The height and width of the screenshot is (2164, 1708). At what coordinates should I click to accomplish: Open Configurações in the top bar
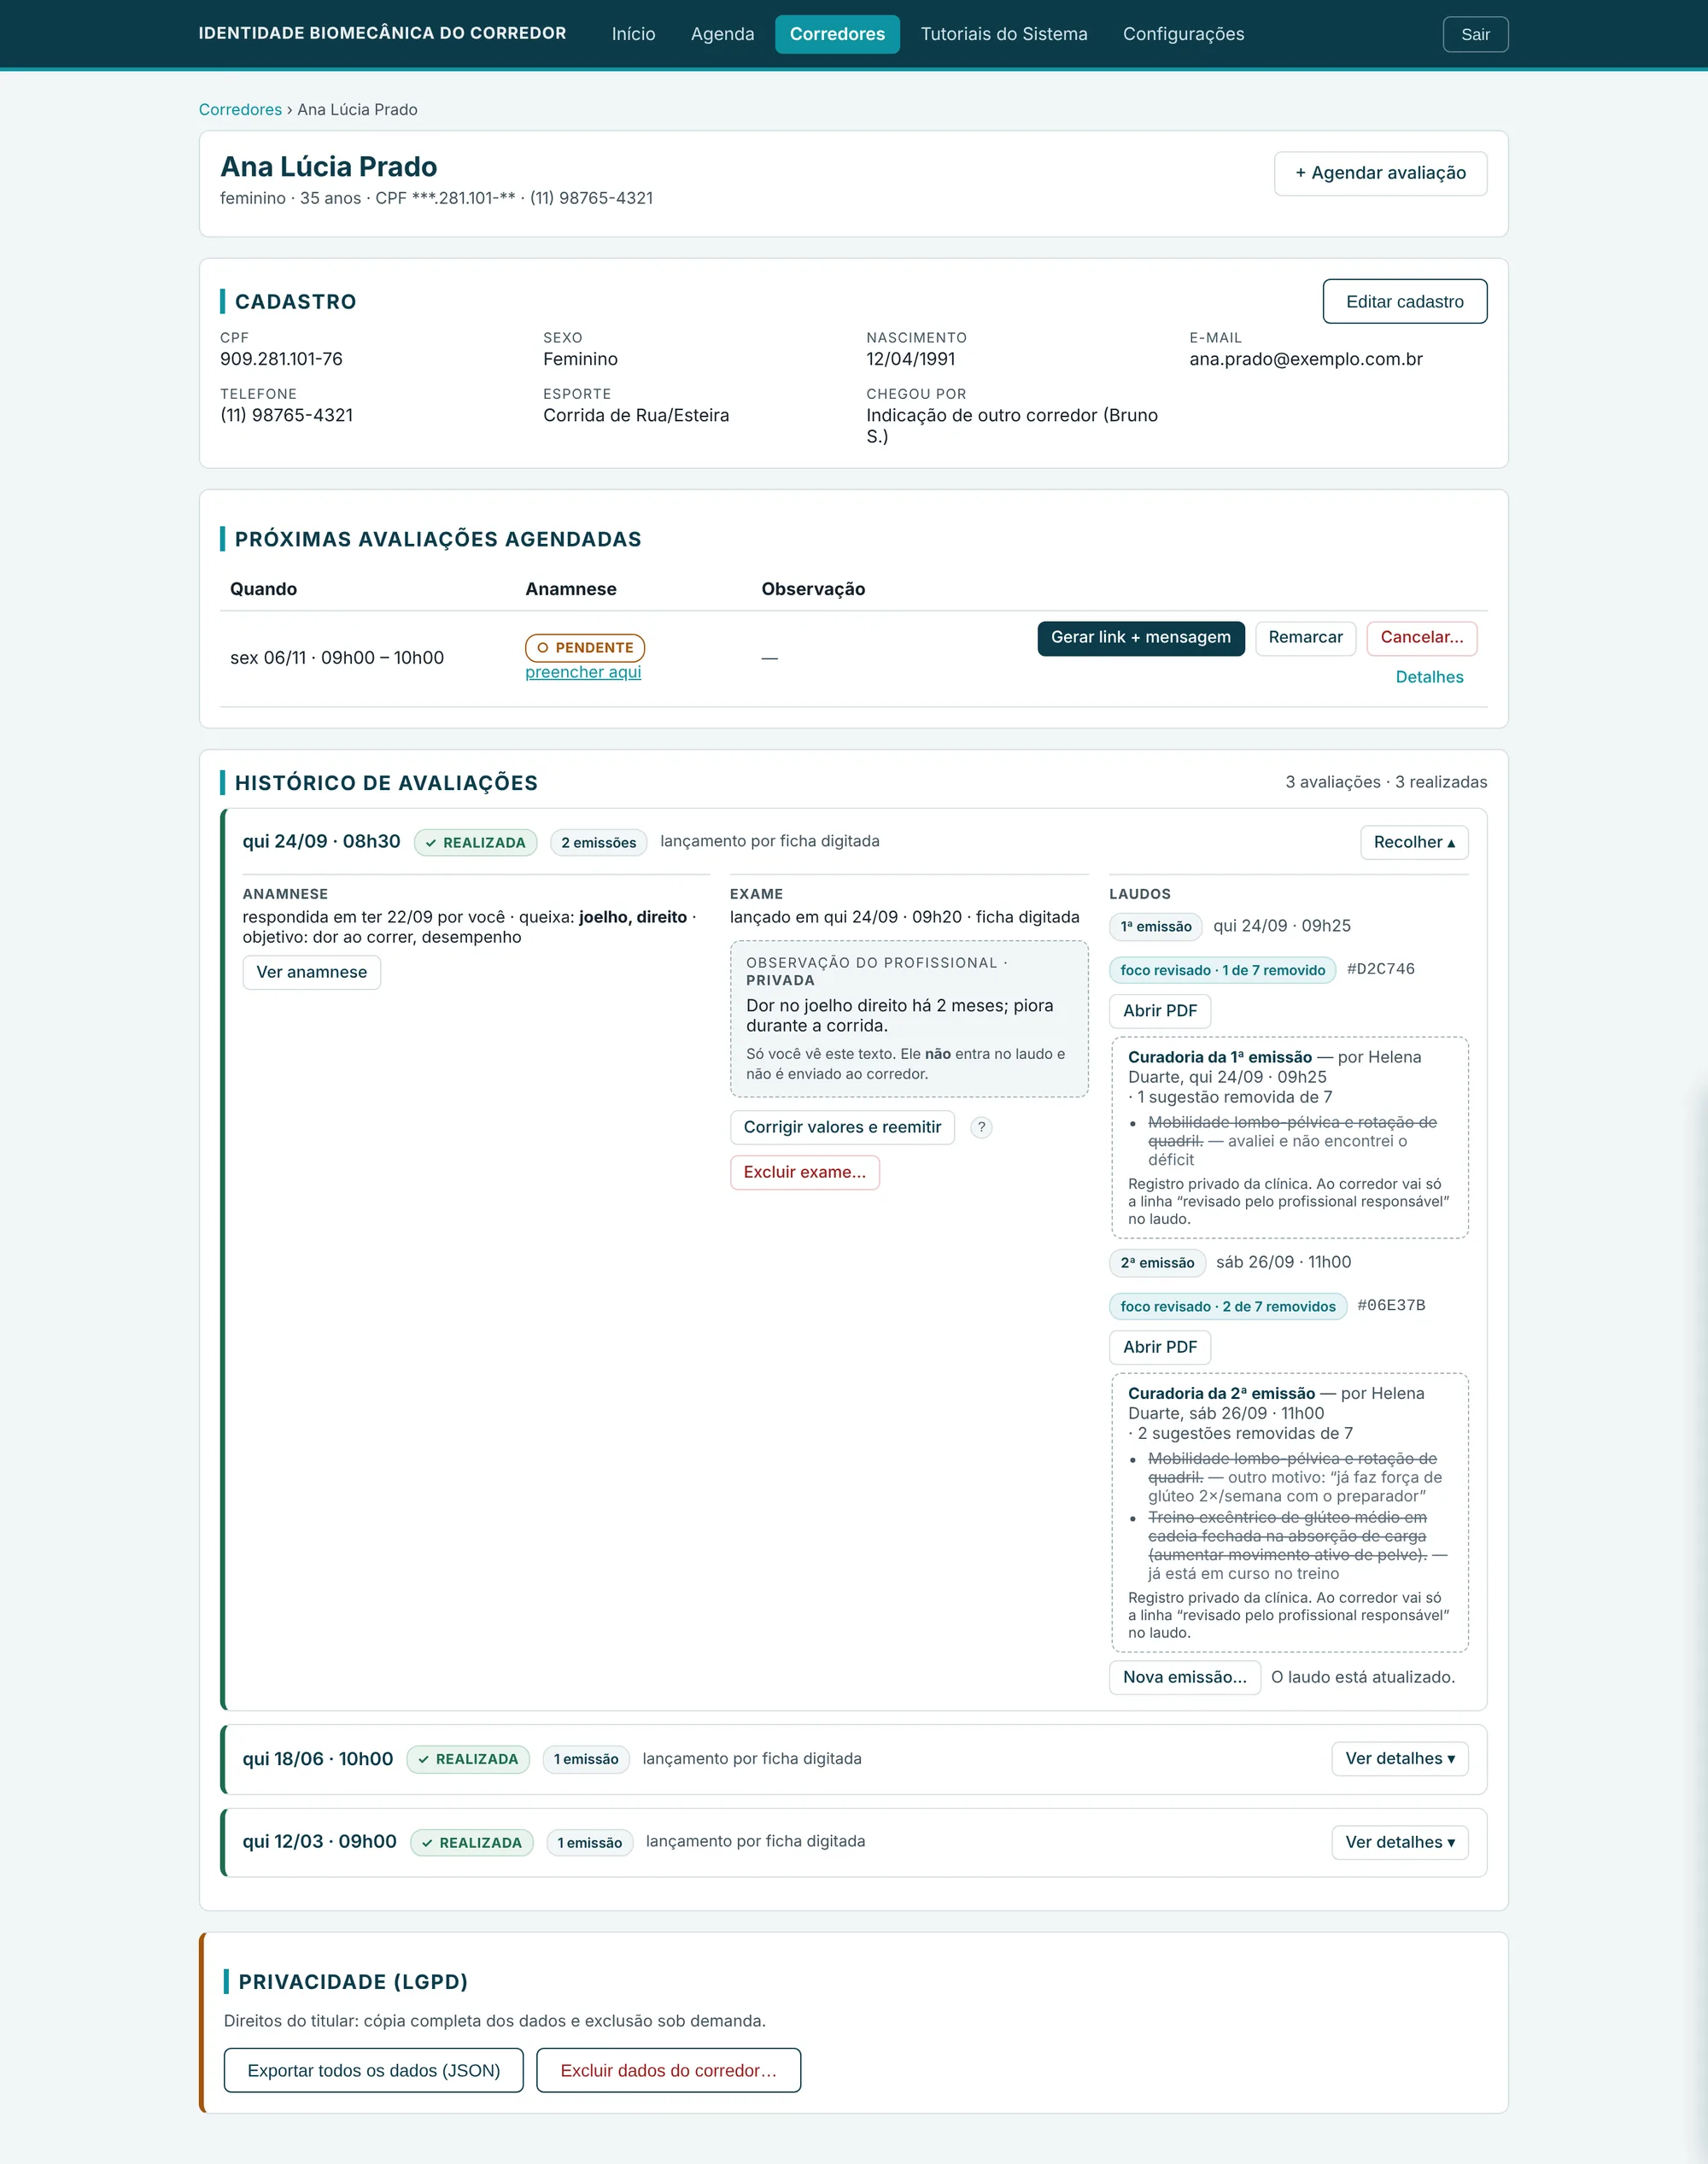click(1183, 34)
